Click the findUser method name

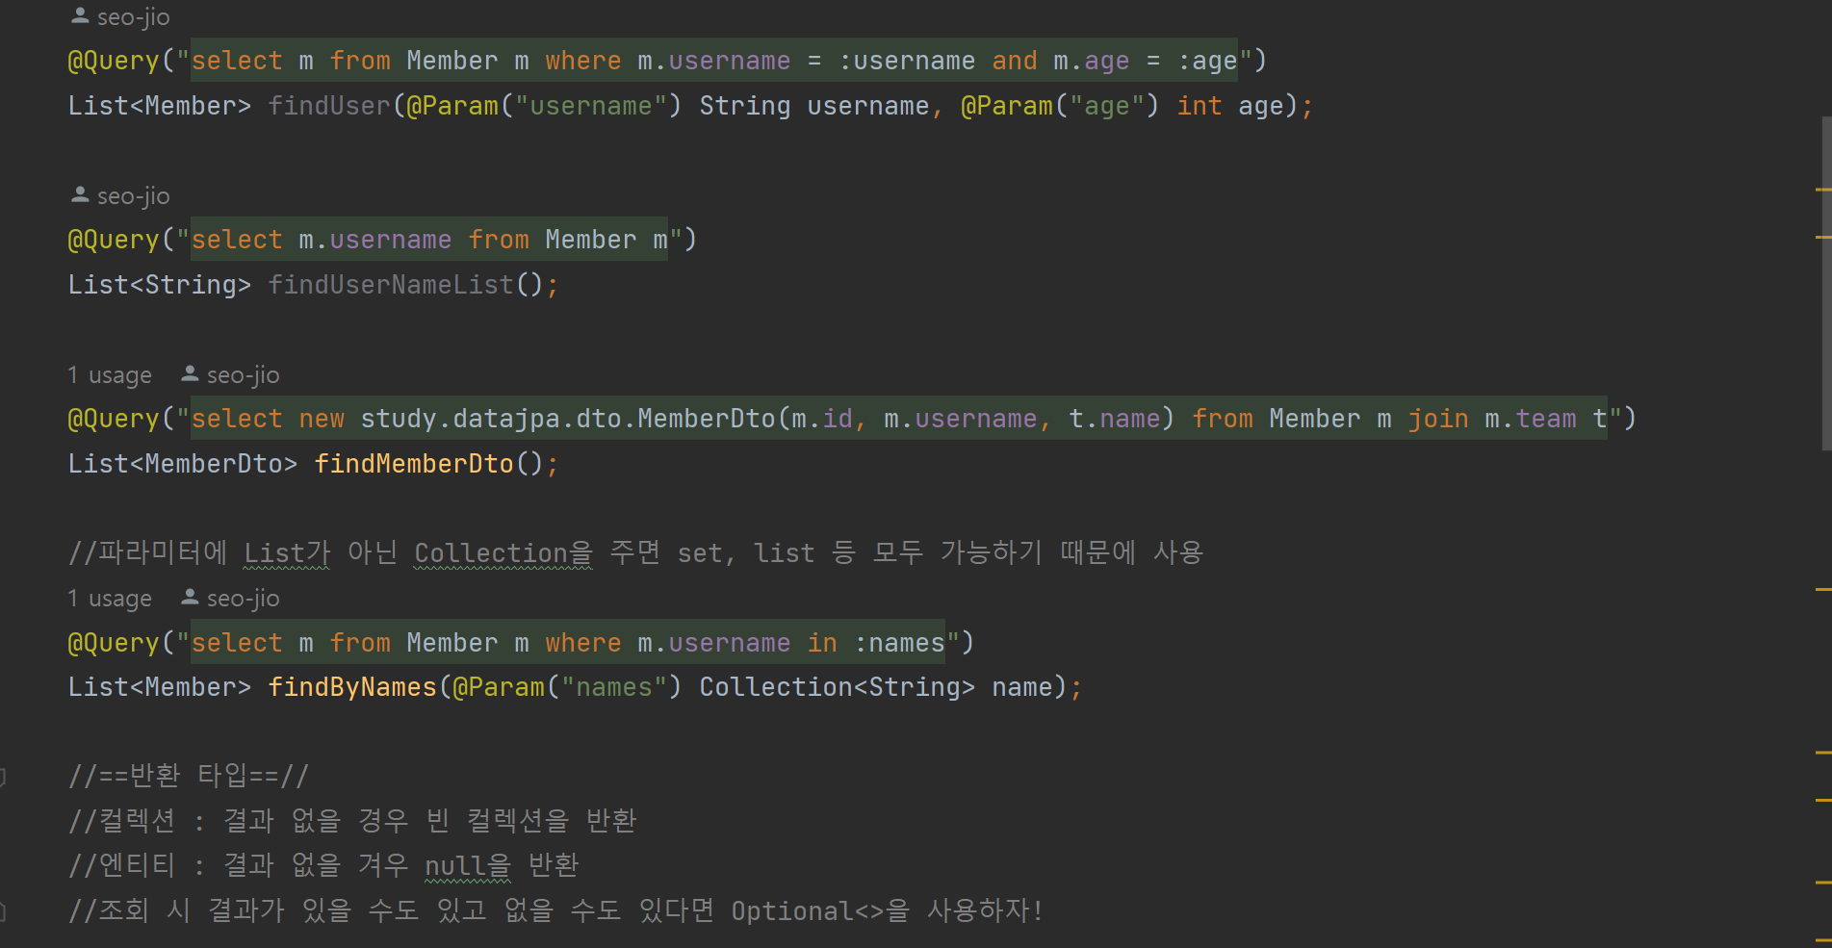click(x=329, y=106)
